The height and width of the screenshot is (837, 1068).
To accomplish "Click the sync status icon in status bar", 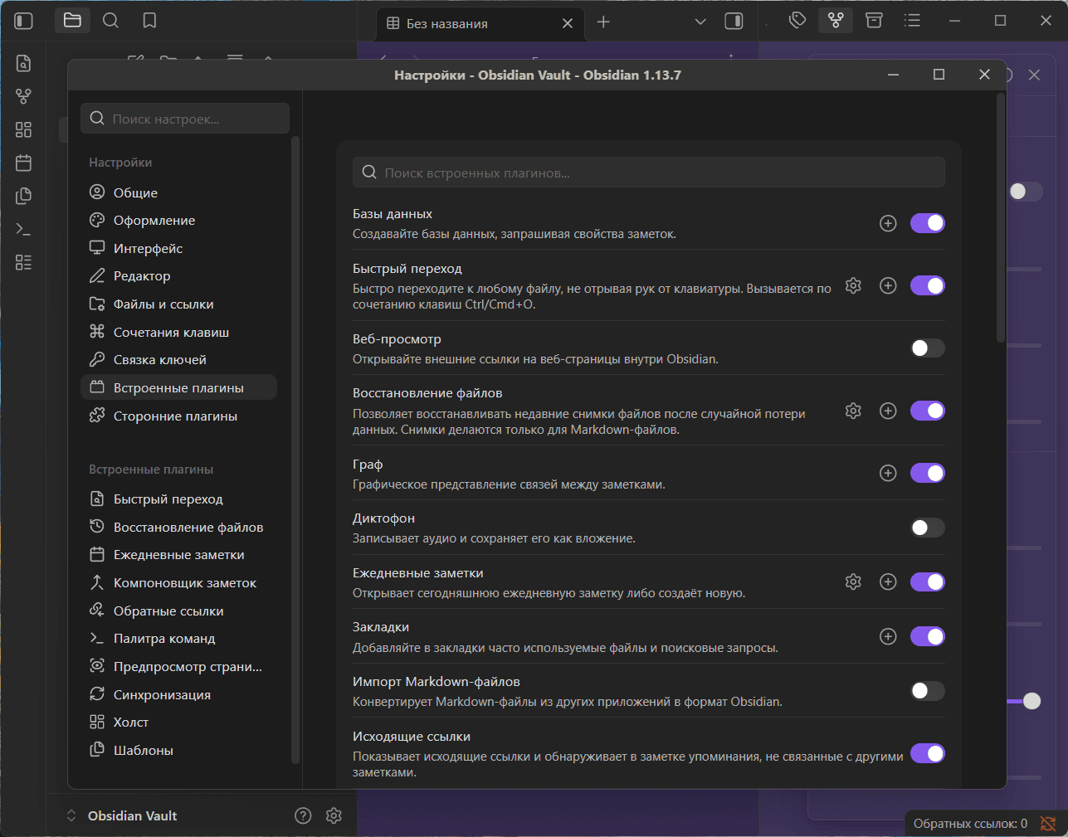I will coord(1048,823).
